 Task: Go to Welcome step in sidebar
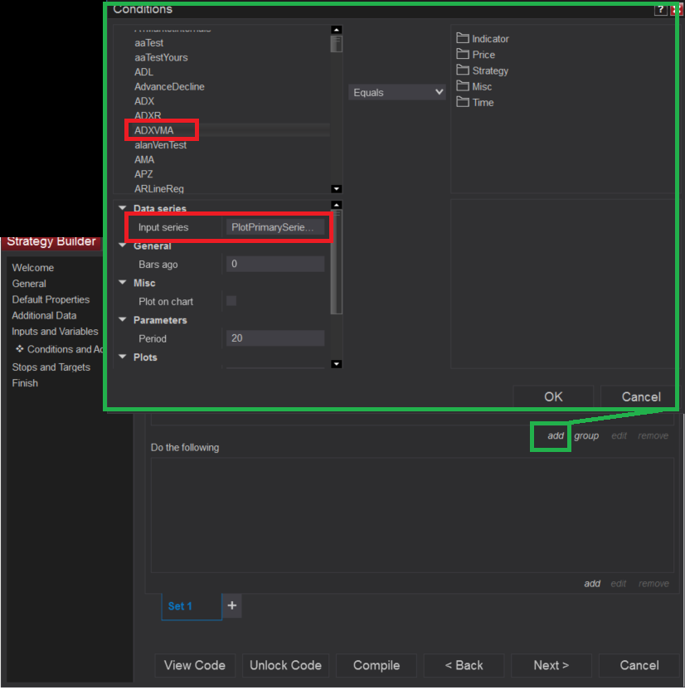[x=33, y=268]
